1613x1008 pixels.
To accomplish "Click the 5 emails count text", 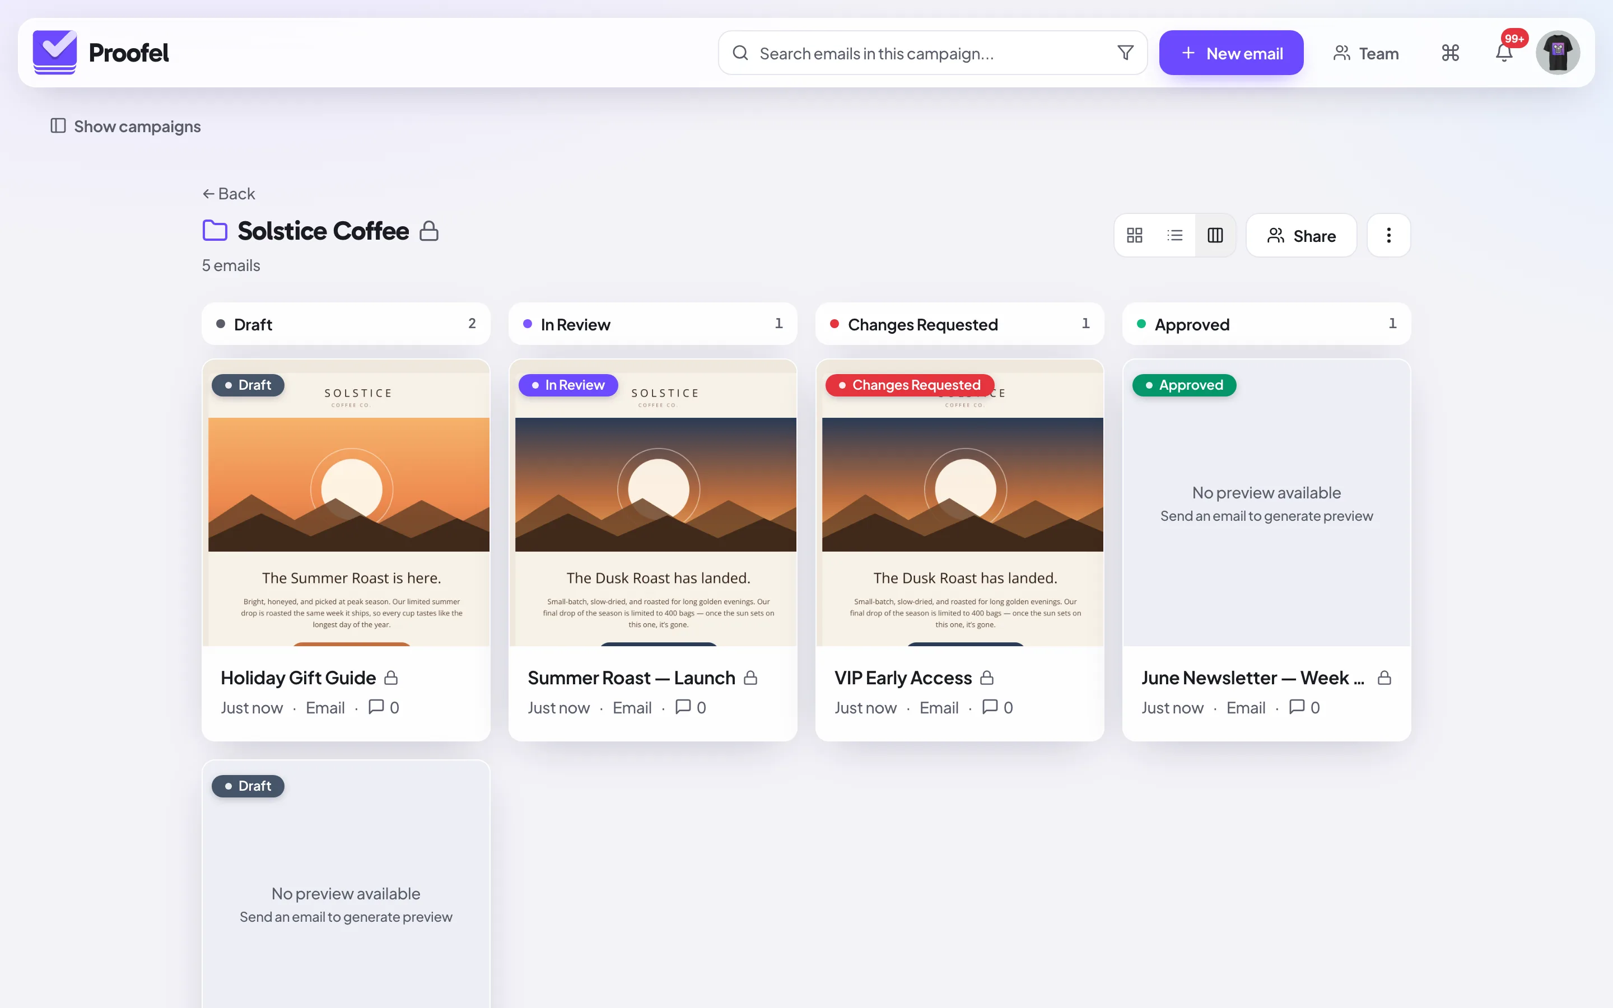I will point(231,265).
